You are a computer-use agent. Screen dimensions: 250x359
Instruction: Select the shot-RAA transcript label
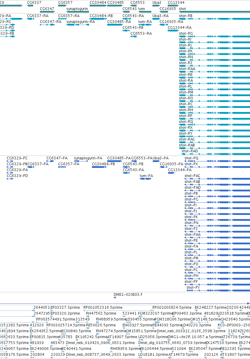(187, 69)
